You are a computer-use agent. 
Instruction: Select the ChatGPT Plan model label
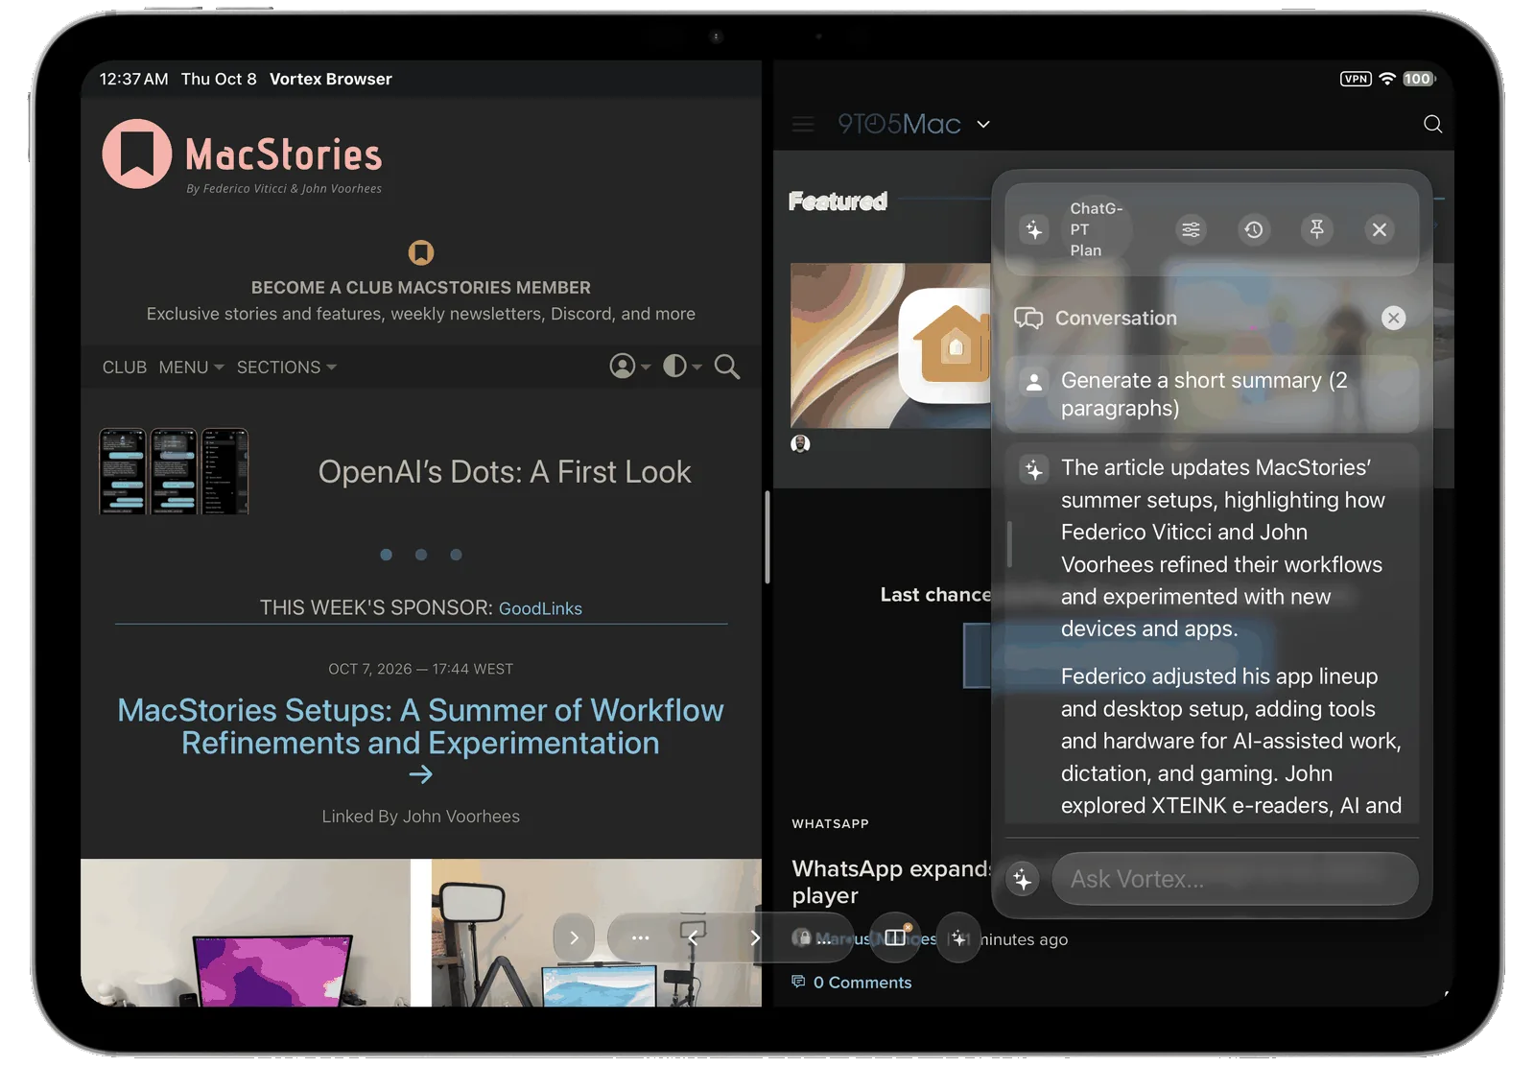(1097, 229)
